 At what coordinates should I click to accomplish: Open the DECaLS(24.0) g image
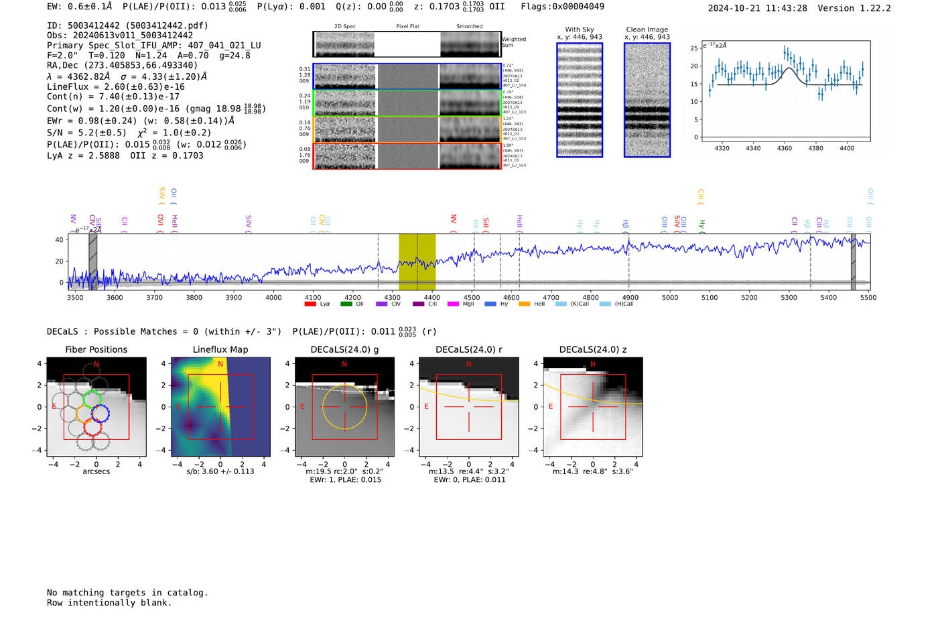pos(345,407)
